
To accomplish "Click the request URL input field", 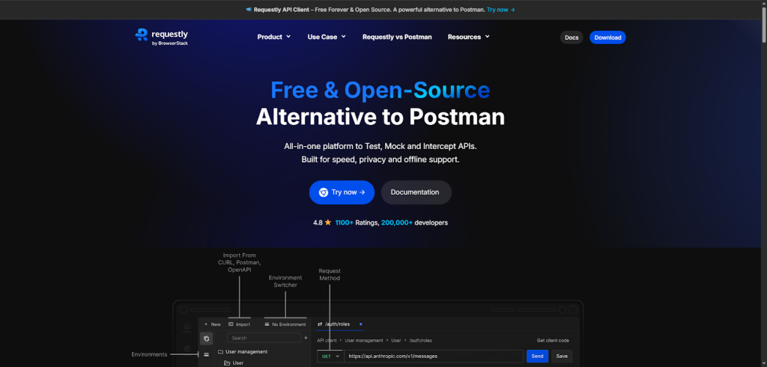I will tap(434, 357).
